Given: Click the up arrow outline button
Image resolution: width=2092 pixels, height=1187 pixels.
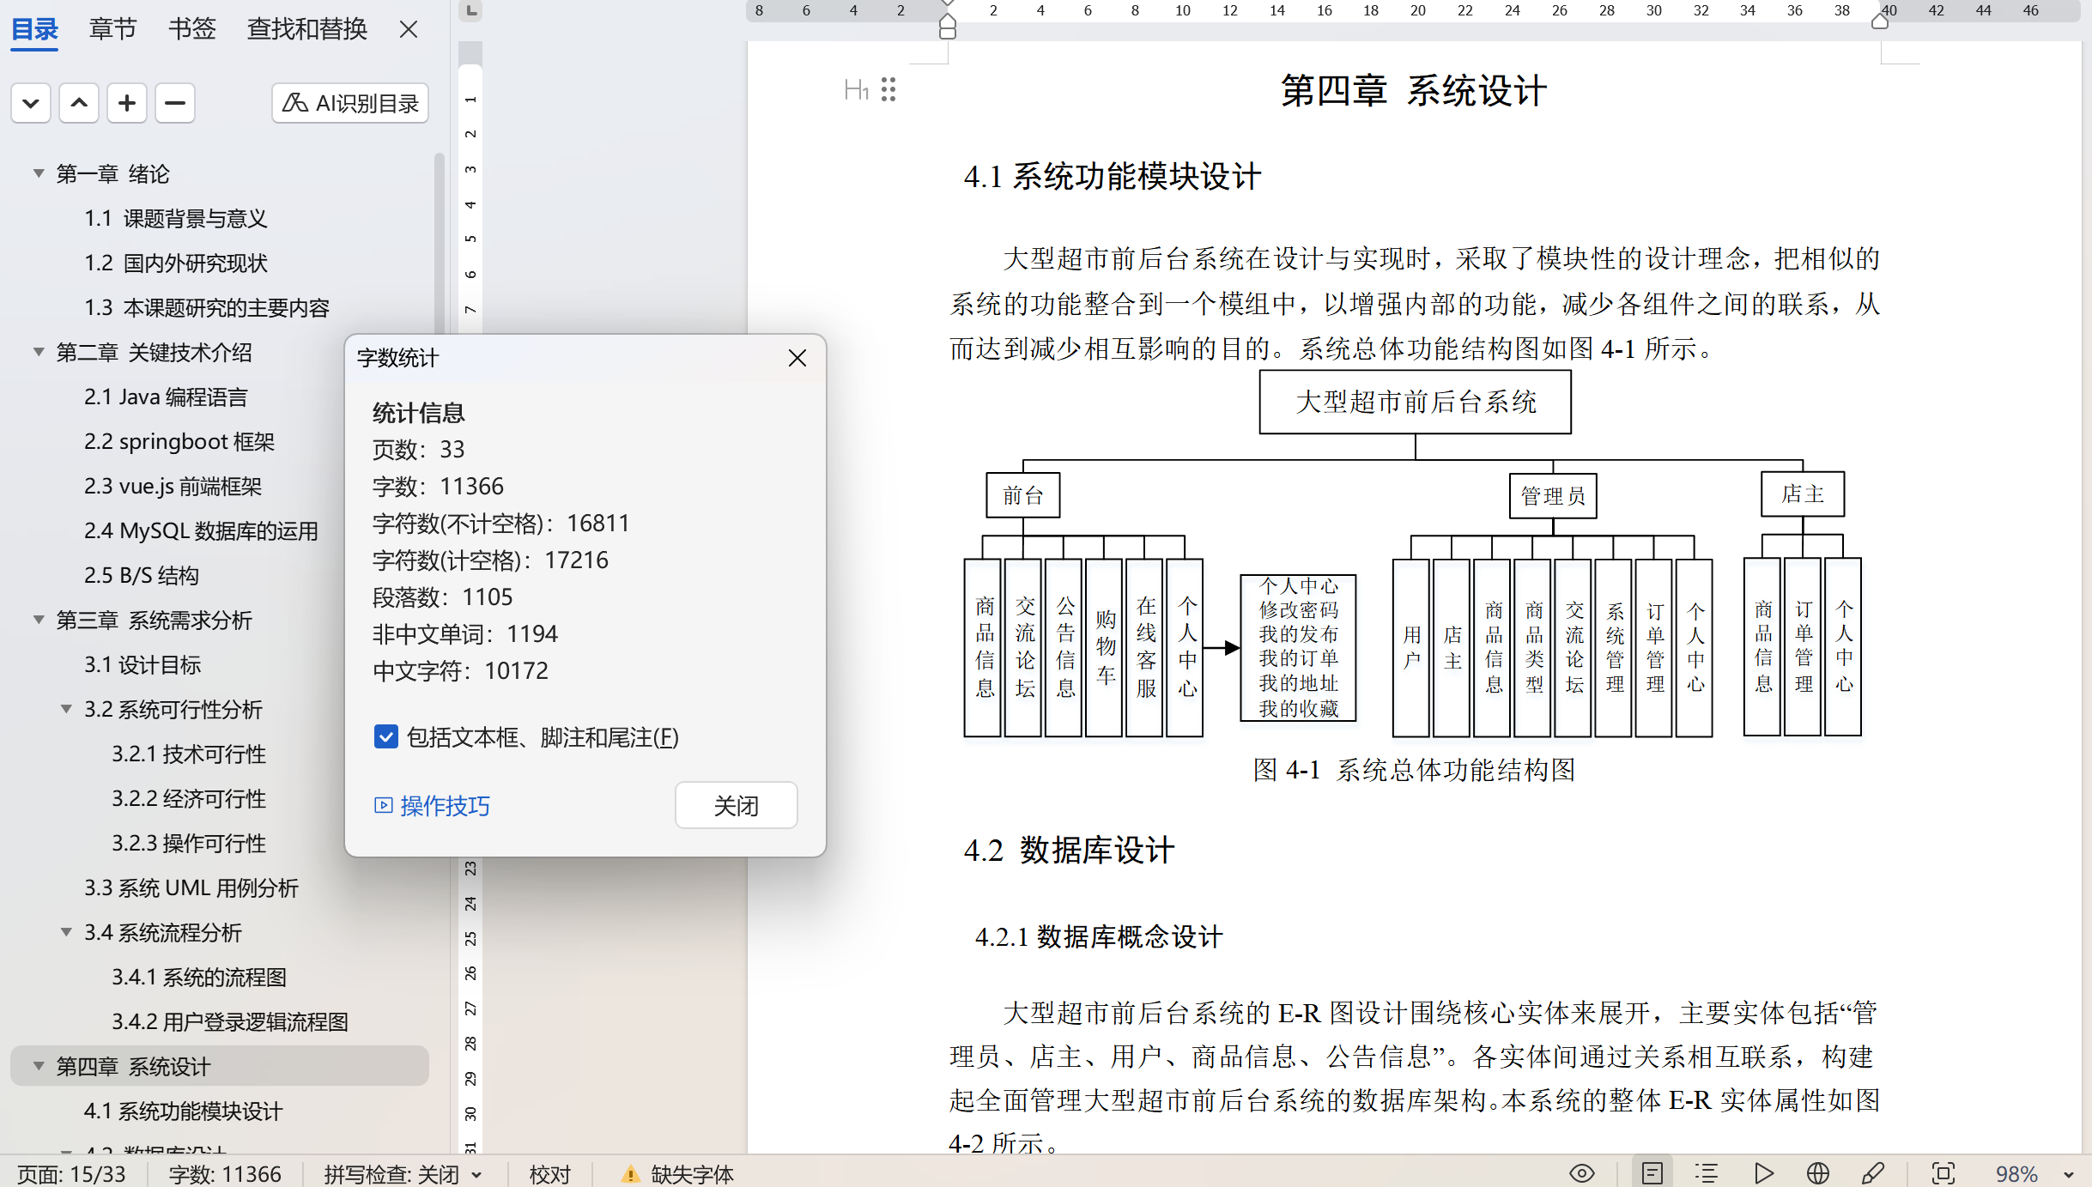Looking at the screenshot, I should point(79,103).
